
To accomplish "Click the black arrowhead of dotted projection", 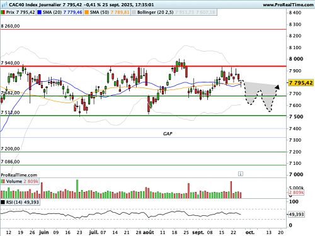I will coord(277,87).
